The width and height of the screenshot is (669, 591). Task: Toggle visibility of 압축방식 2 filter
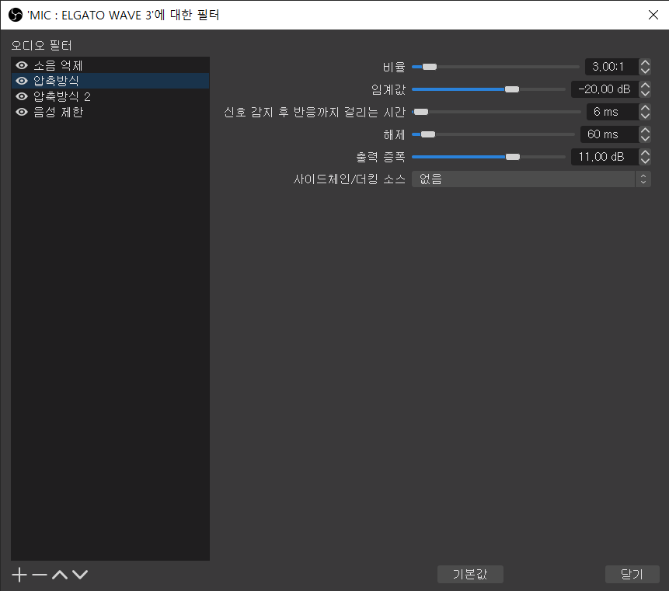[x=21, y=96]
